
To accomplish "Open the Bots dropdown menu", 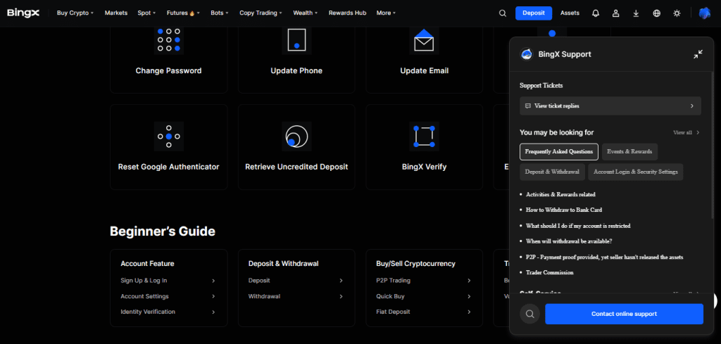I will pyautogui.click(x=220, y=13).
